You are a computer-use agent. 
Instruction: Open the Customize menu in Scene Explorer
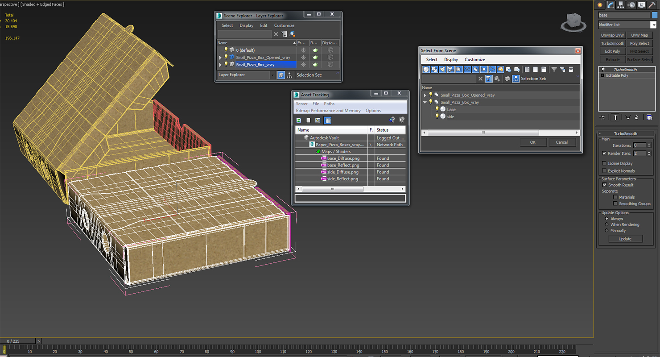coord(284,25)
